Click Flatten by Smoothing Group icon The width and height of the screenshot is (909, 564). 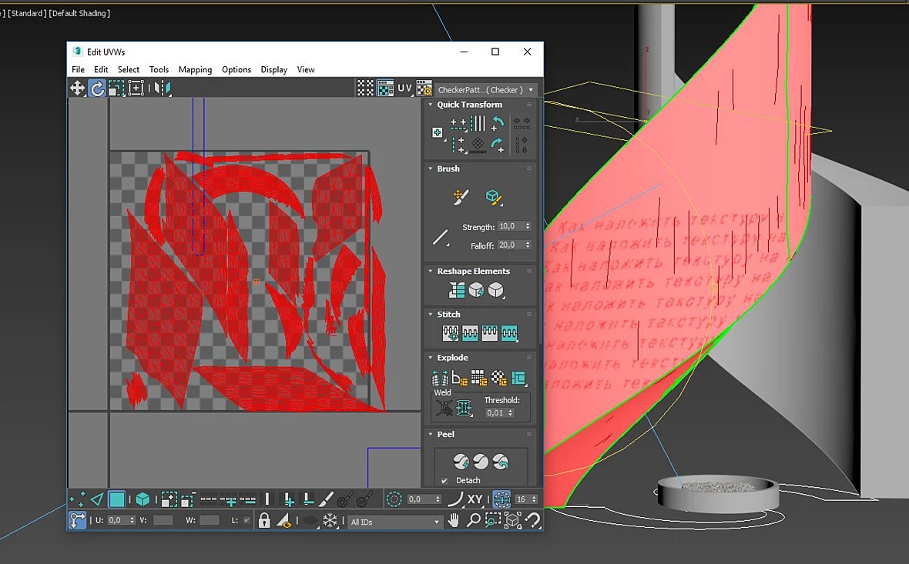coord(479,378)
